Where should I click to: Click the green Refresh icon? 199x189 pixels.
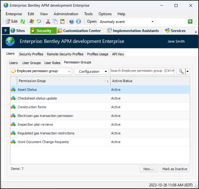(23, 21)
